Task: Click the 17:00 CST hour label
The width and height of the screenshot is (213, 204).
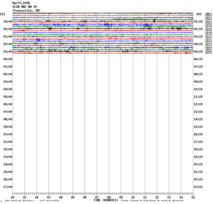Action: pos(8,187)
